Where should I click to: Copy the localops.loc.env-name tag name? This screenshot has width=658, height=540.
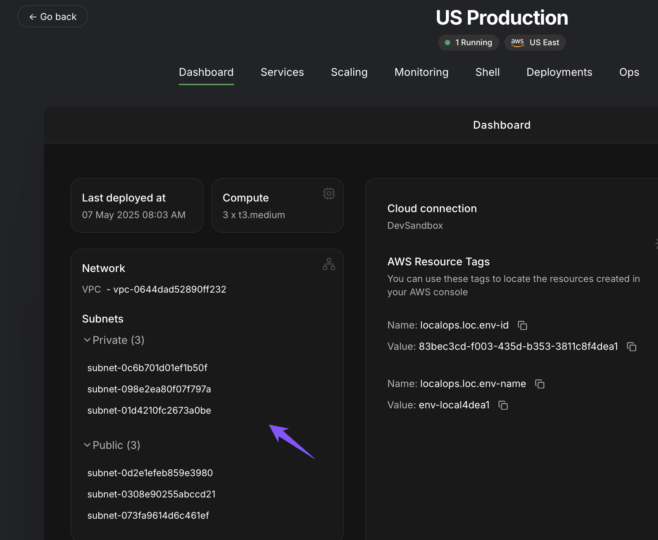(539, 384)
